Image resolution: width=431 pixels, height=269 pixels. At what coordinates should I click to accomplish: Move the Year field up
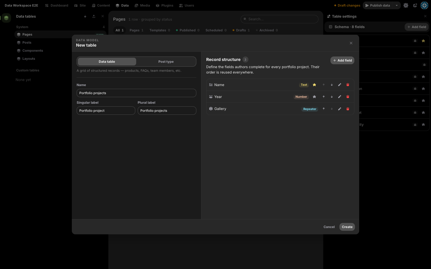[324, 97]
